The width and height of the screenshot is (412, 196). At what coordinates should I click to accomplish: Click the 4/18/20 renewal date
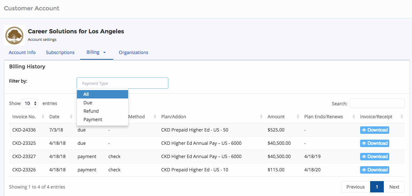[312, 170]
